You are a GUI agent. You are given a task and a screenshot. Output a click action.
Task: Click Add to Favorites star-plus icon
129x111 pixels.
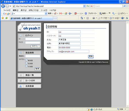7,18
